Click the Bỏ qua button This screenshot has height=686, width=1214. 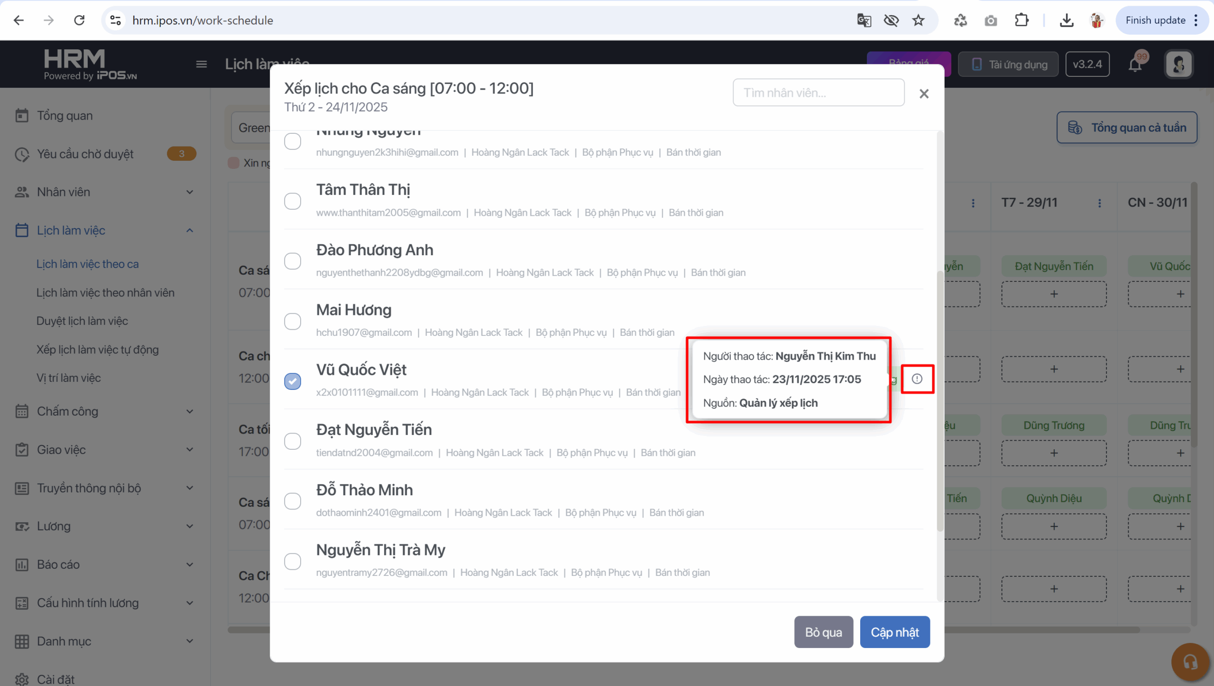[x=823, y=632]
